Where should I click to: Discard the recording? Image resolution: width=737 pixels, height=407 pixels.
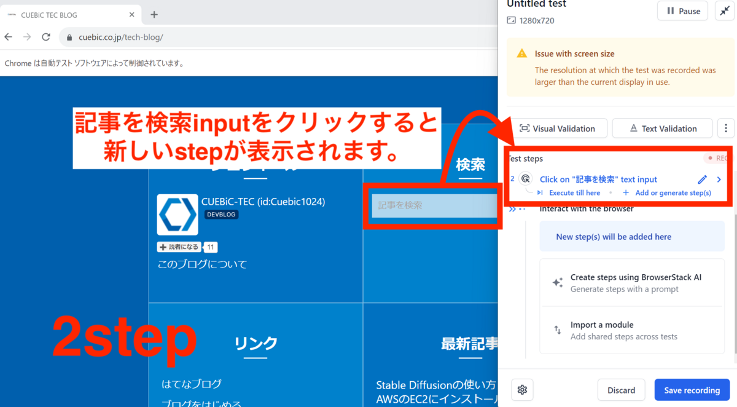[x=622, y=390]
